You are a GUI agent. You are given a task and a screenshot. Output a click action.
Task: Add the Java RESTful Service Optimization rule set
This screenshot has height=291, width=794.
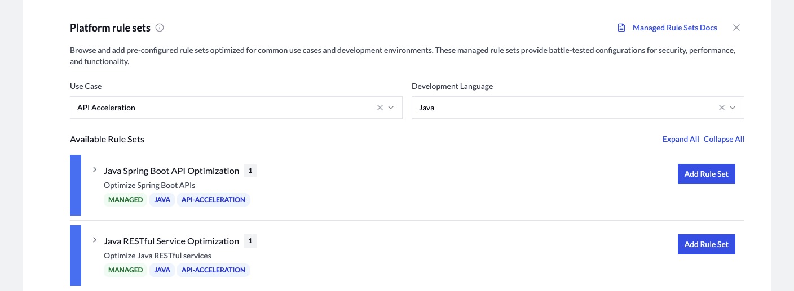(707, 244)
